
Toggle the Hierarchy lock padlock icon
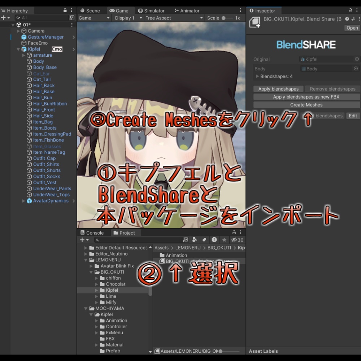tap(65, 10)
